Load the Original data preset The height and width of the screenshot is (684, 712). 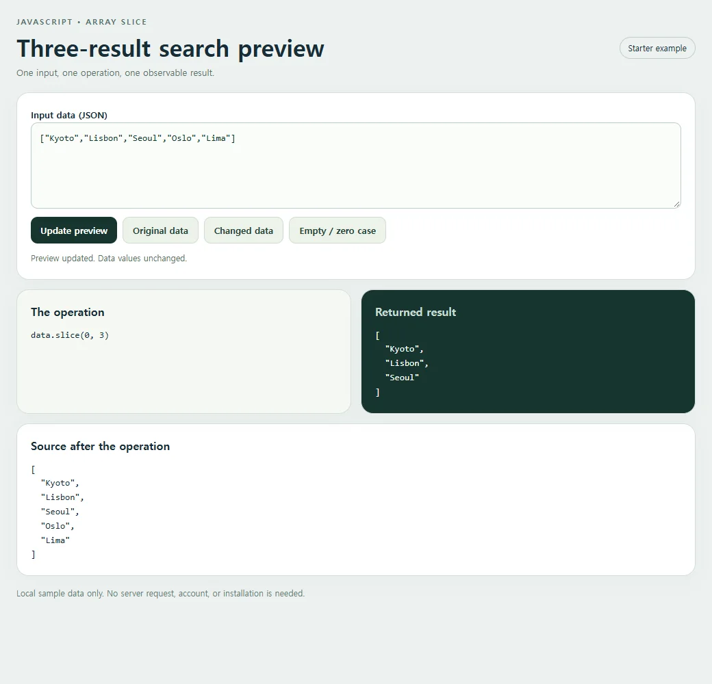[x=160, y=231]
